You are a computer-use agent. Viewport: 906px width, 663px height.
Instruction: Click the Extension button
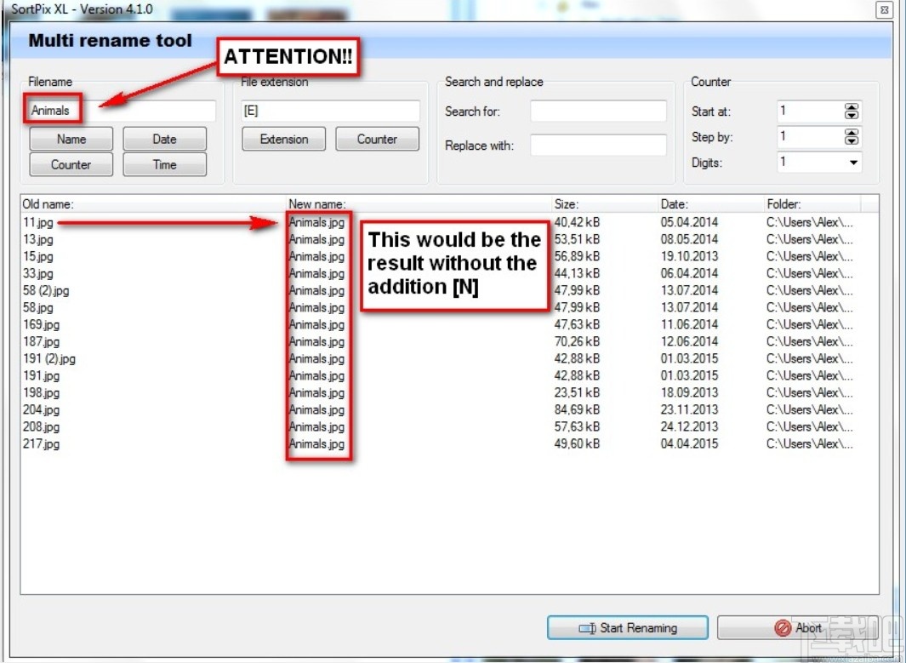[283, 140]
